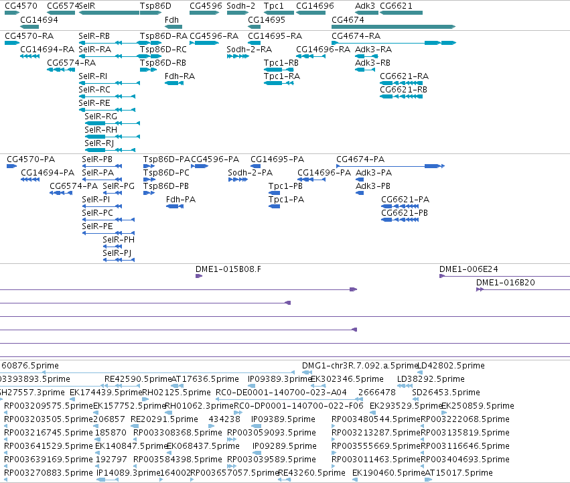The height and width of the screenshot is (483, 570).
Task: Open the DME1-006E24 feature label
Action: pos(469,269)
